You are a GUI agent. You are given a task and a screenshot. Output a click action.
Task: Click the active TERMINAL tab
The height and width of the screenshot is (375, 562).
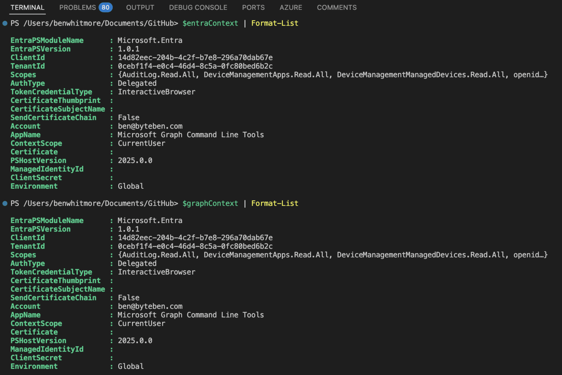pos(27,7)
